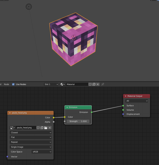Toggle the Use Nodes checkbox
159x165 pixels.
[13, 84]
